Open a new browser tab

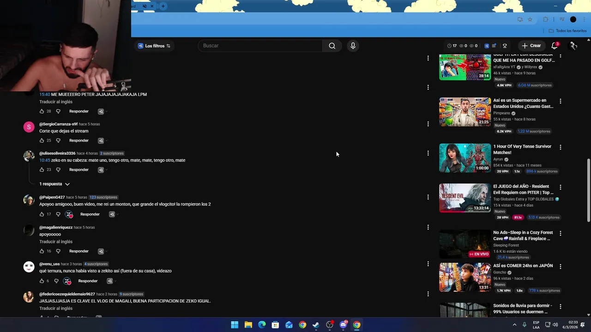coord(163,6)
